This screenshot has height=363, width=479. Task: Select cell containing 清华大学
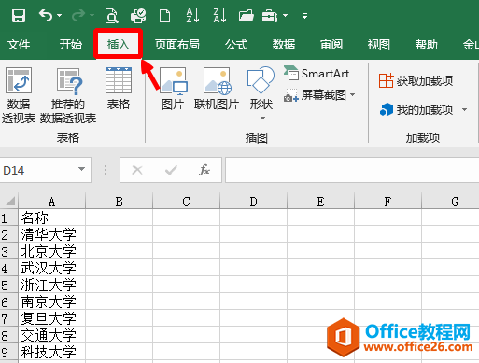tap(52, 234)
